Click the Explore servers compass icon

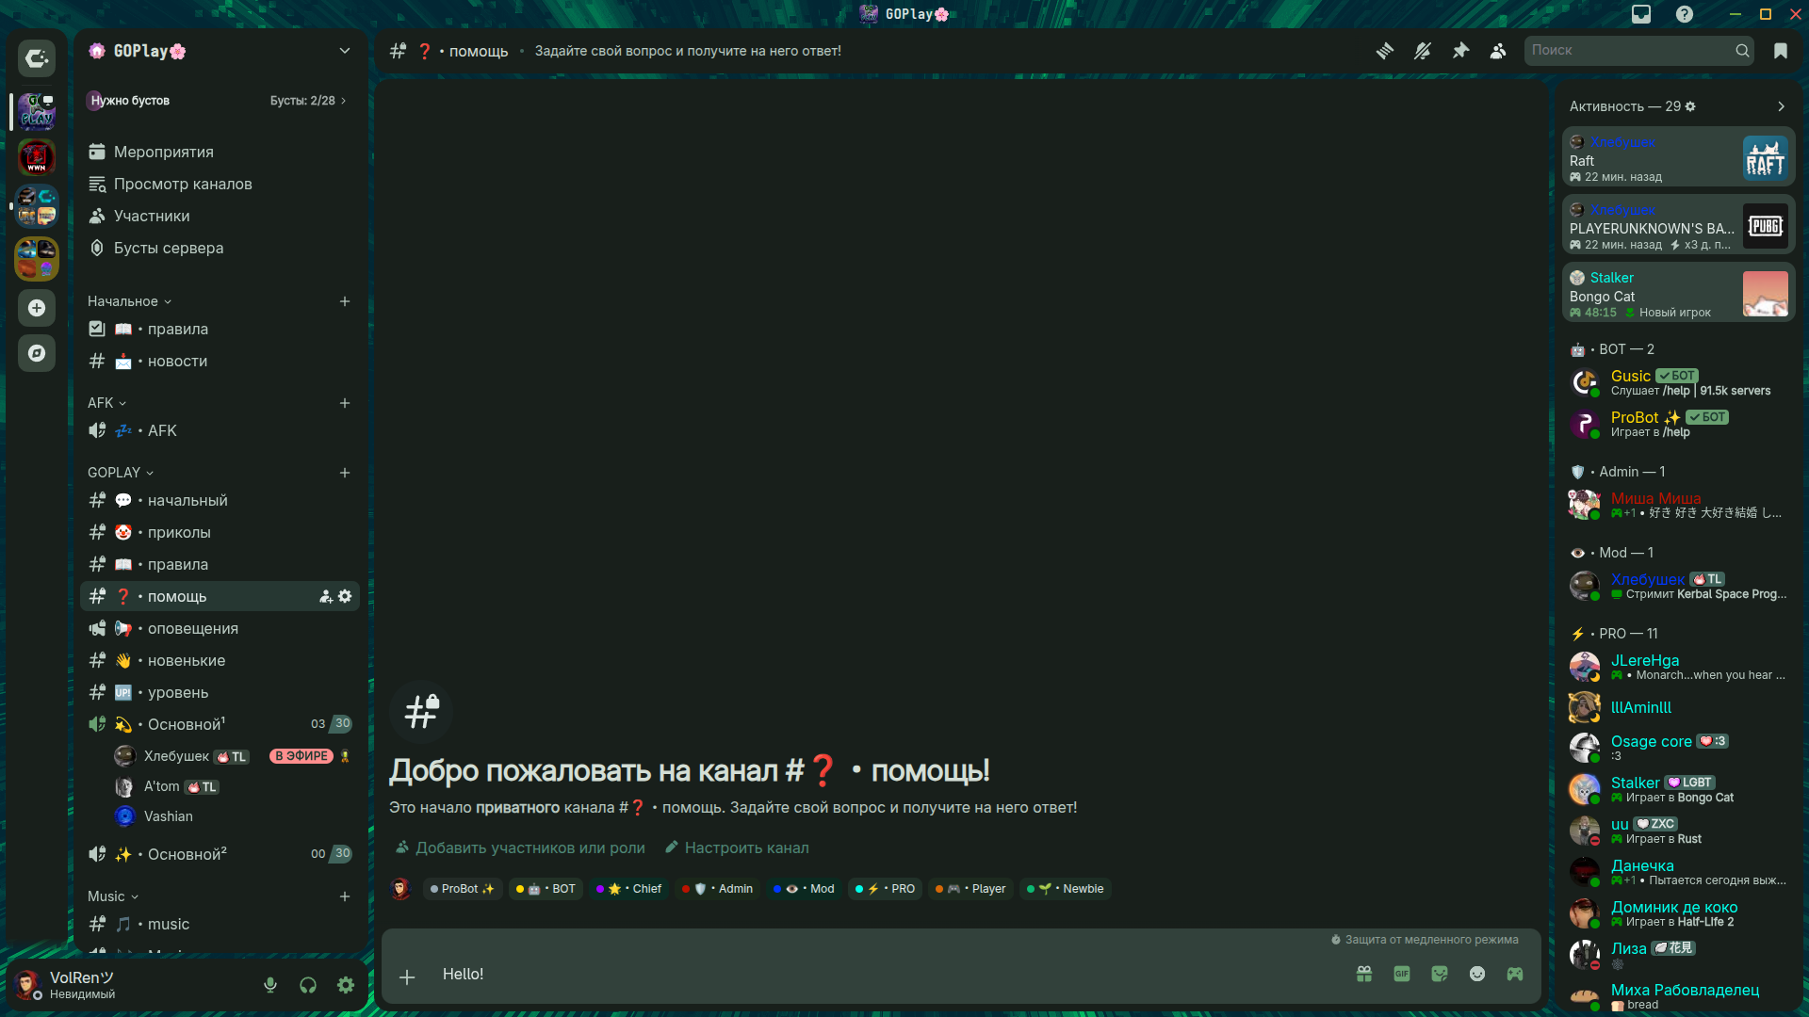pyautogui.click(x=37, y=353)
